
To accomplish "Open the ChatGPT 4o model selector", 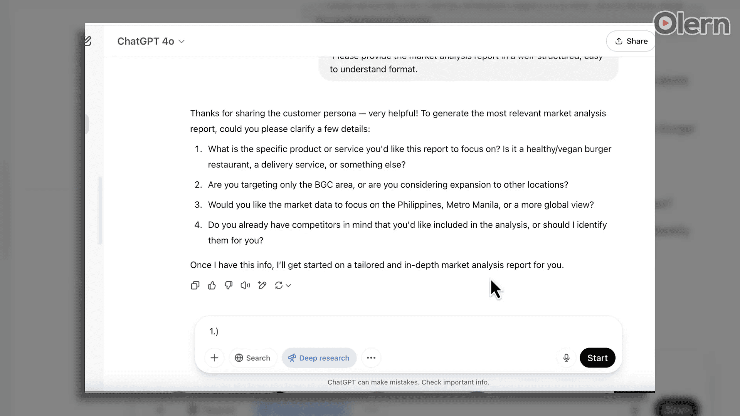I will [150, 41].
